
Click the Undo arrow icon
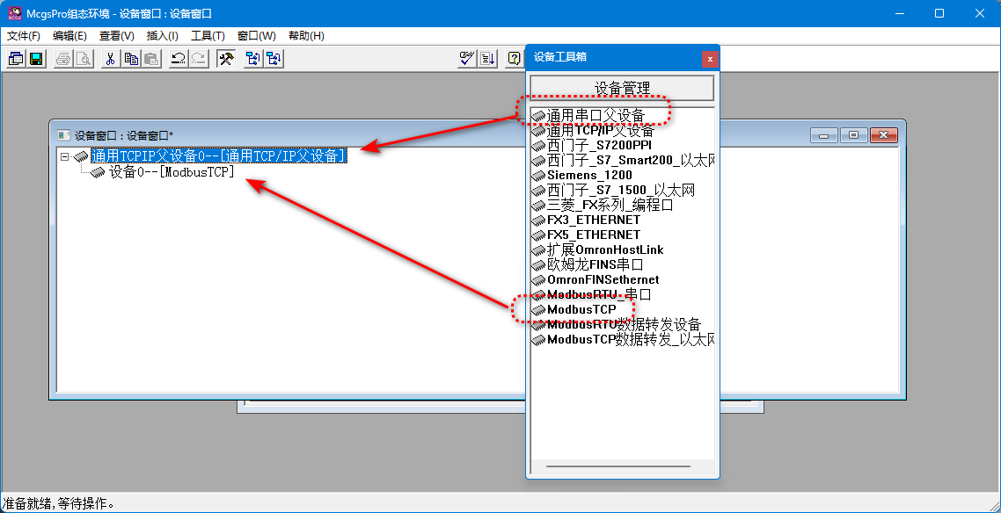coord(178,59)
